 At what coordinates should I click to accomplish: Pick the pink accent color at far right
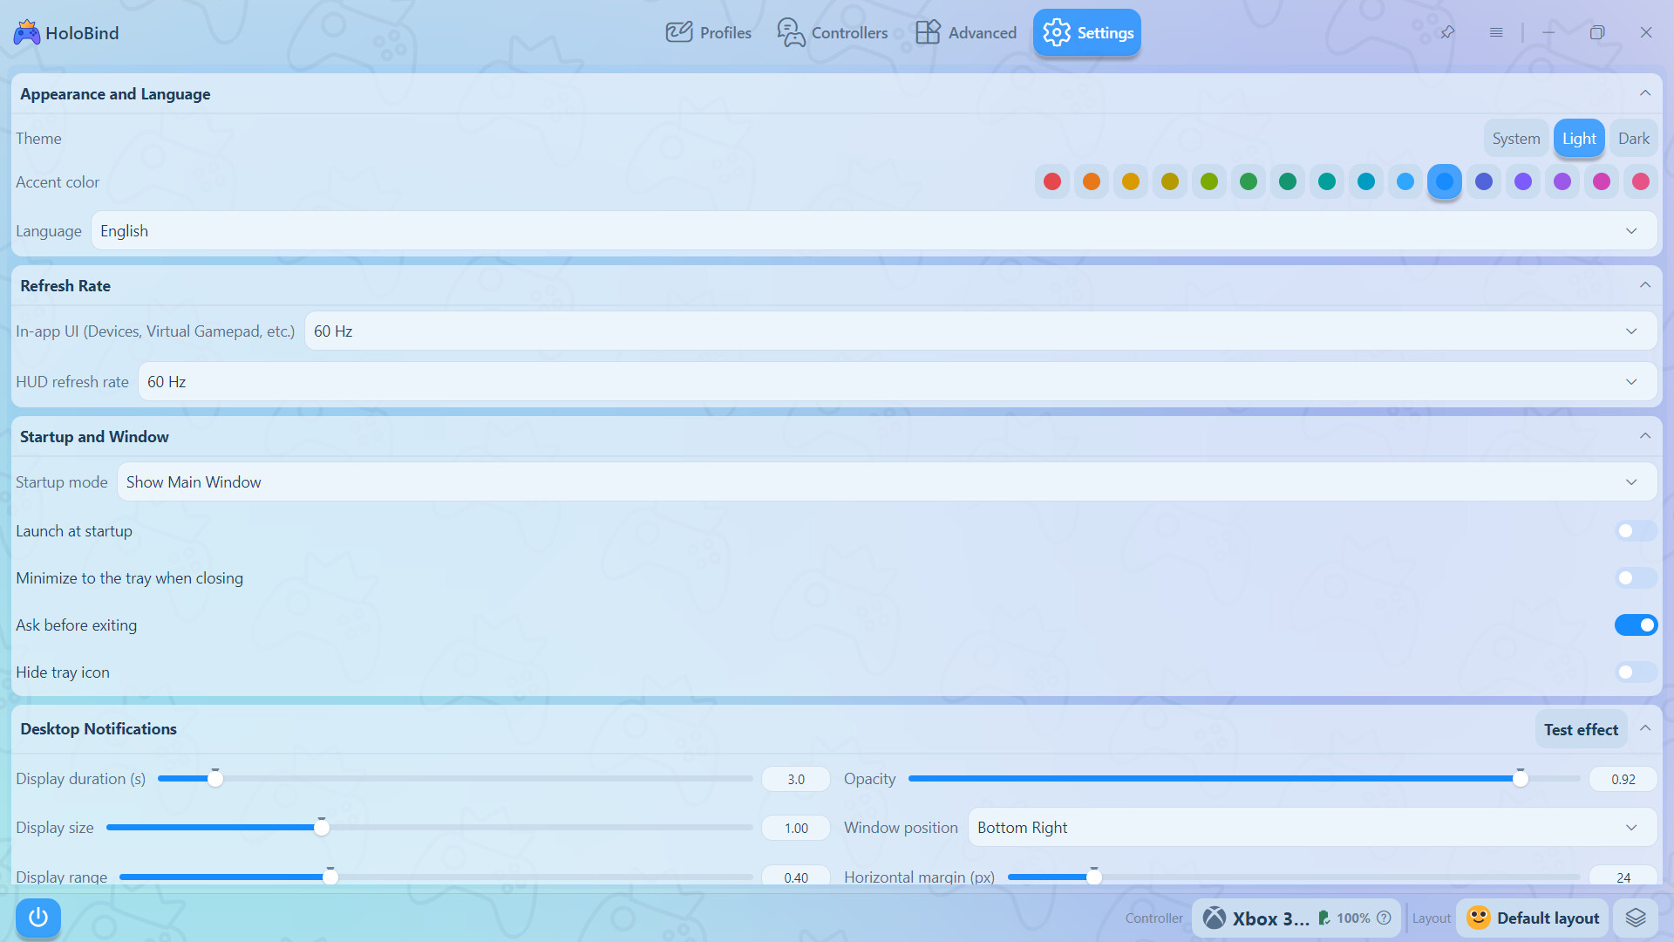tap(1641, 181)
